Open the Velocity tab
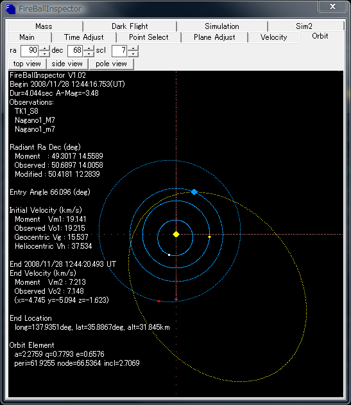Screen dimensions: 351x405 (273, 37)
